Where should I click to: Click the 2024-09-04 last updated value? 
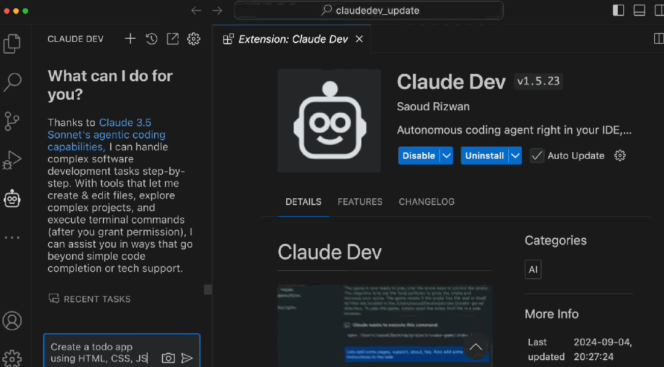pos(602,349)
